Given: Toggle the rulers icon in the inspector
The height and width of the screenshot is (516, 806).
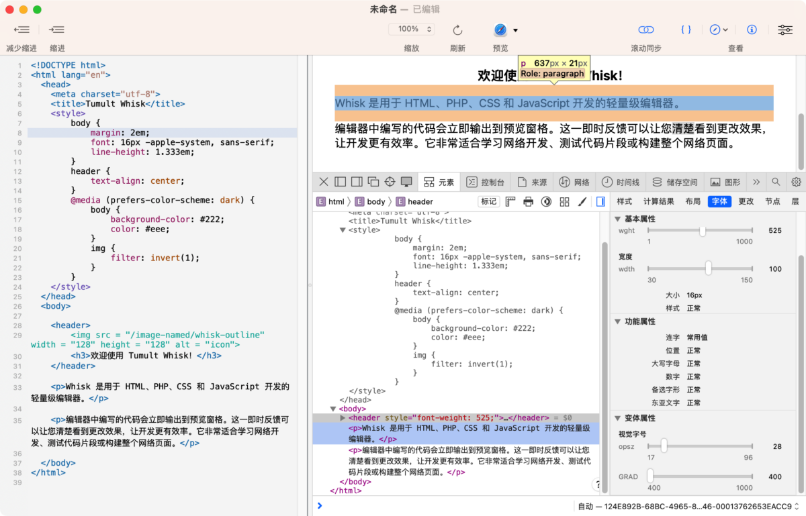Looking at the screenshot, I should [x=510, y=201].
